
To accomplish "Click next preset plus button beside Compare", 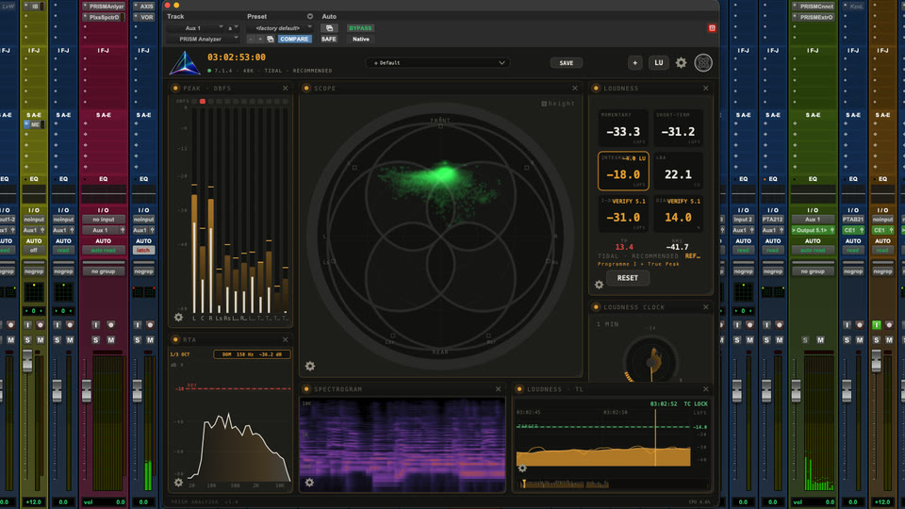I will (x=260, y=39).
